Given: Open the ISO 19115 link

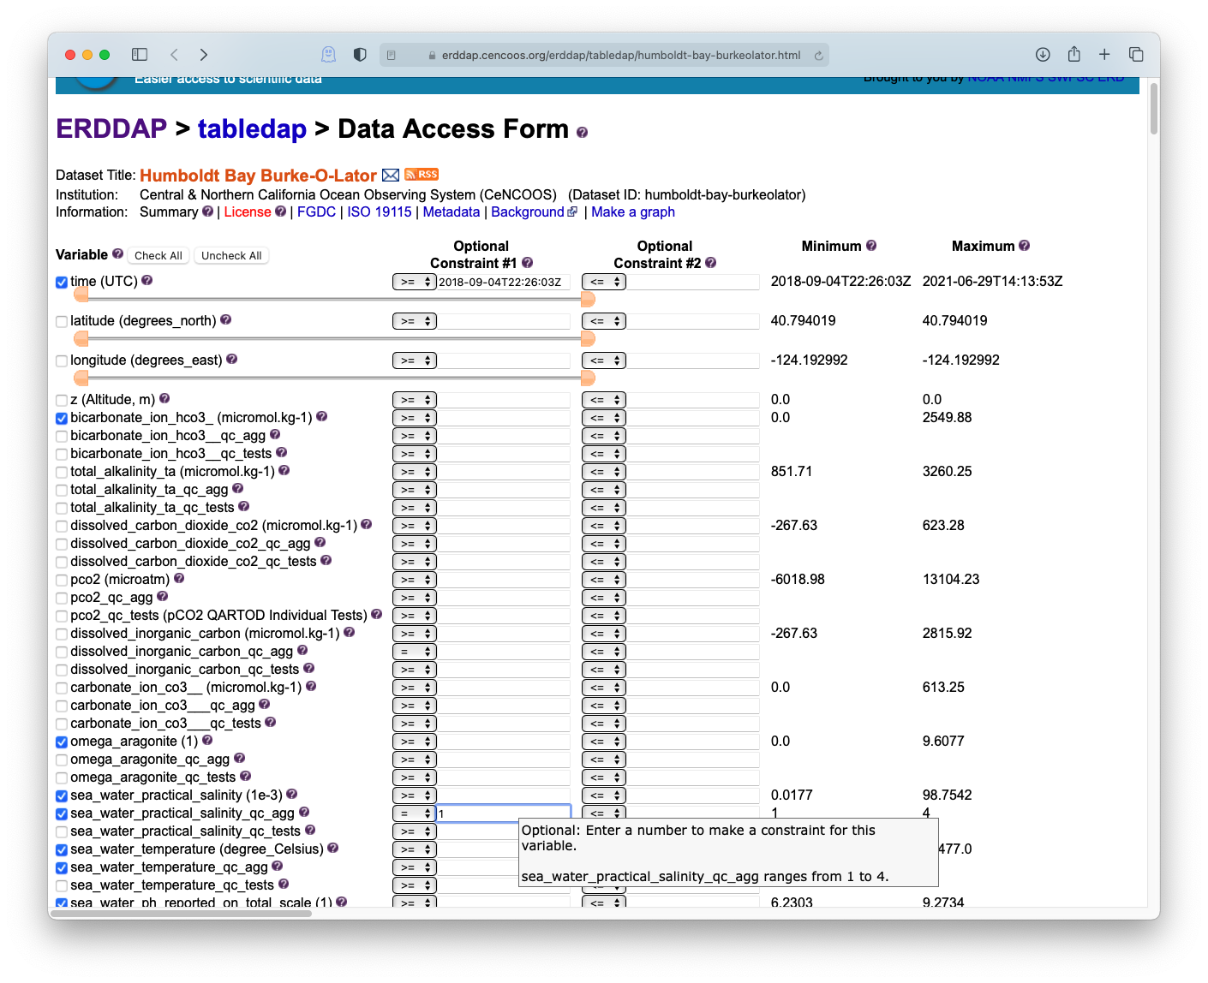Looking at the screenshot, I should 380,211.
